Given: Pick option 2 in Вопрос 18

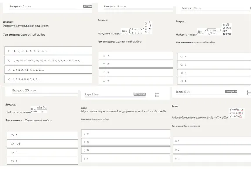Looking at the screenshot, I should pyautogui.click(x=136, y=64).
